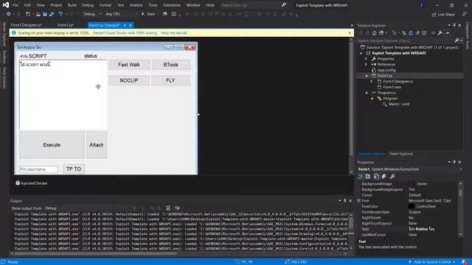This screenshot has width=472, height=265.
Task: Click the TP TO button
Action: click(x=74, y=169)
